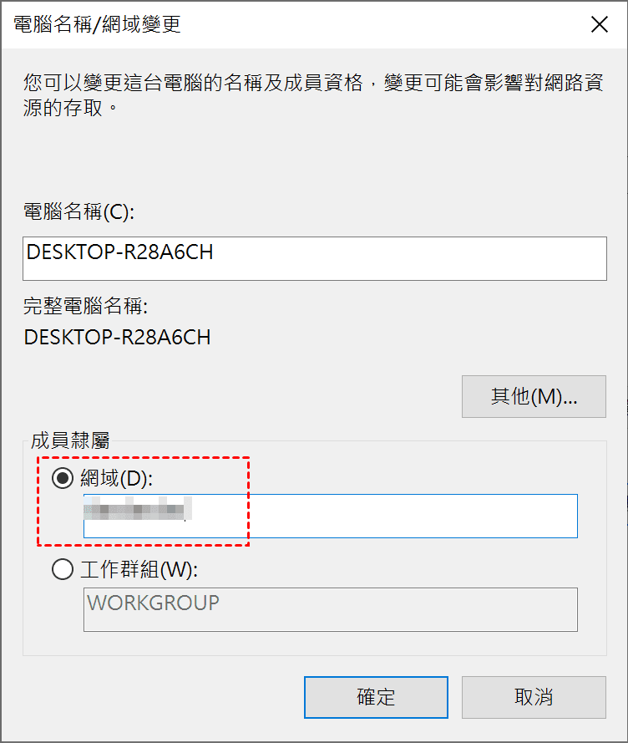Screen dimensions: 628x743
Task: Close the 電腦名稱/網域變更 dialog
Action: pos(599,25)
